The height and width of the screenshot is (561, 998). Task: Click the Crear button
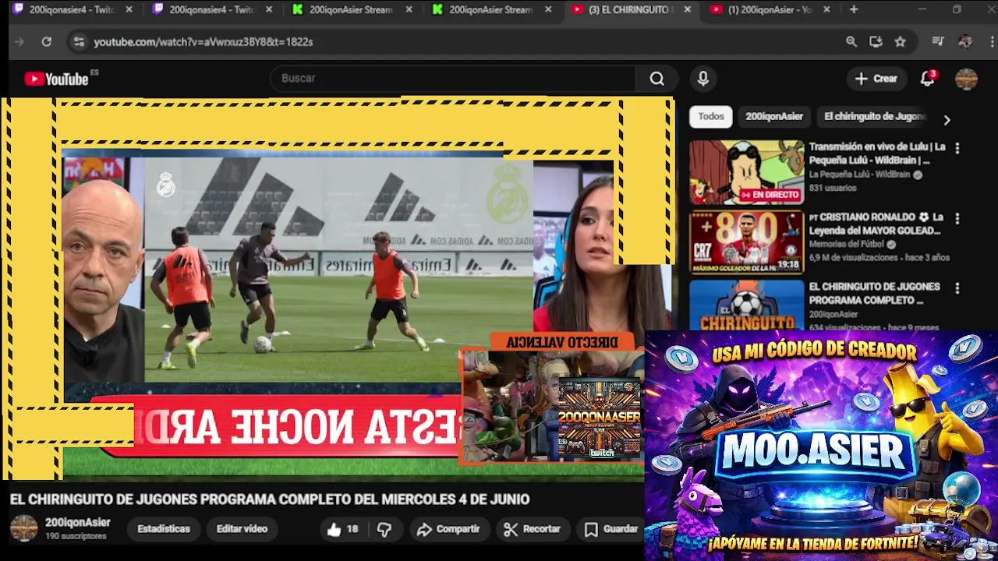point(876,78)
